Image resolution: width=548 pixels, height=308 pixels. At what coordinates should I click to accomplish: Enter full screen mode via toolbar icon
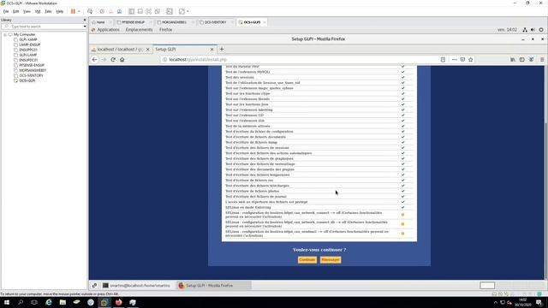coord(148,11)
